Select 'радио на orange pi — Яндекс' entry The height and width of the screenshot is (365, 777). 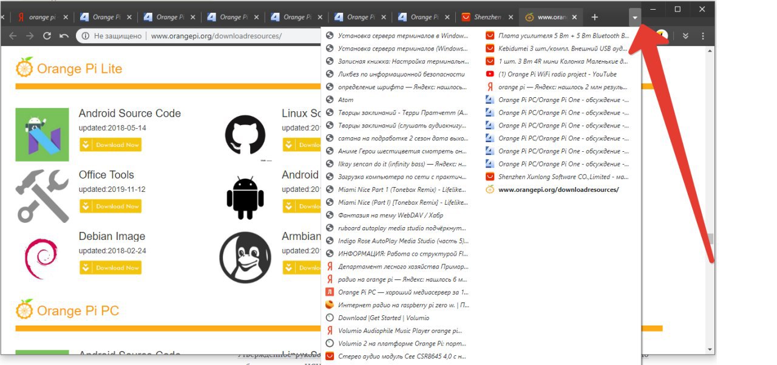396,279
